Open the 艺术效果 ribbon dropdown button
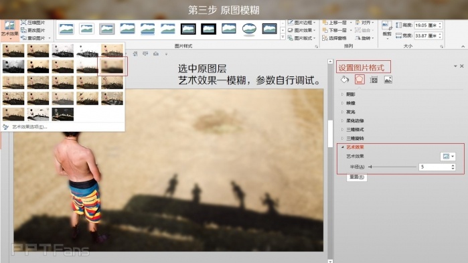This screenshot has width=468, height=263. point(9,30)
